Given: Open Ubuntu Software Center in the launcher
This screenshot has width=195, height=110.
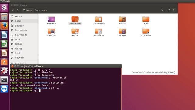Looking at the screenshot, I should click(x=4, y=62).
